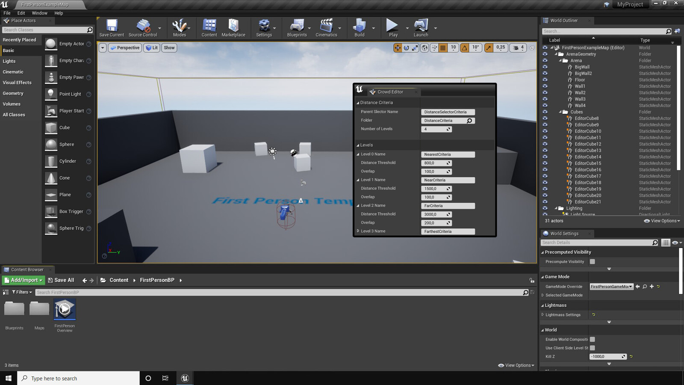The image size is (684, 385).
Task: Open the Perspective viewport dropdown
Action: pos(124,47)
